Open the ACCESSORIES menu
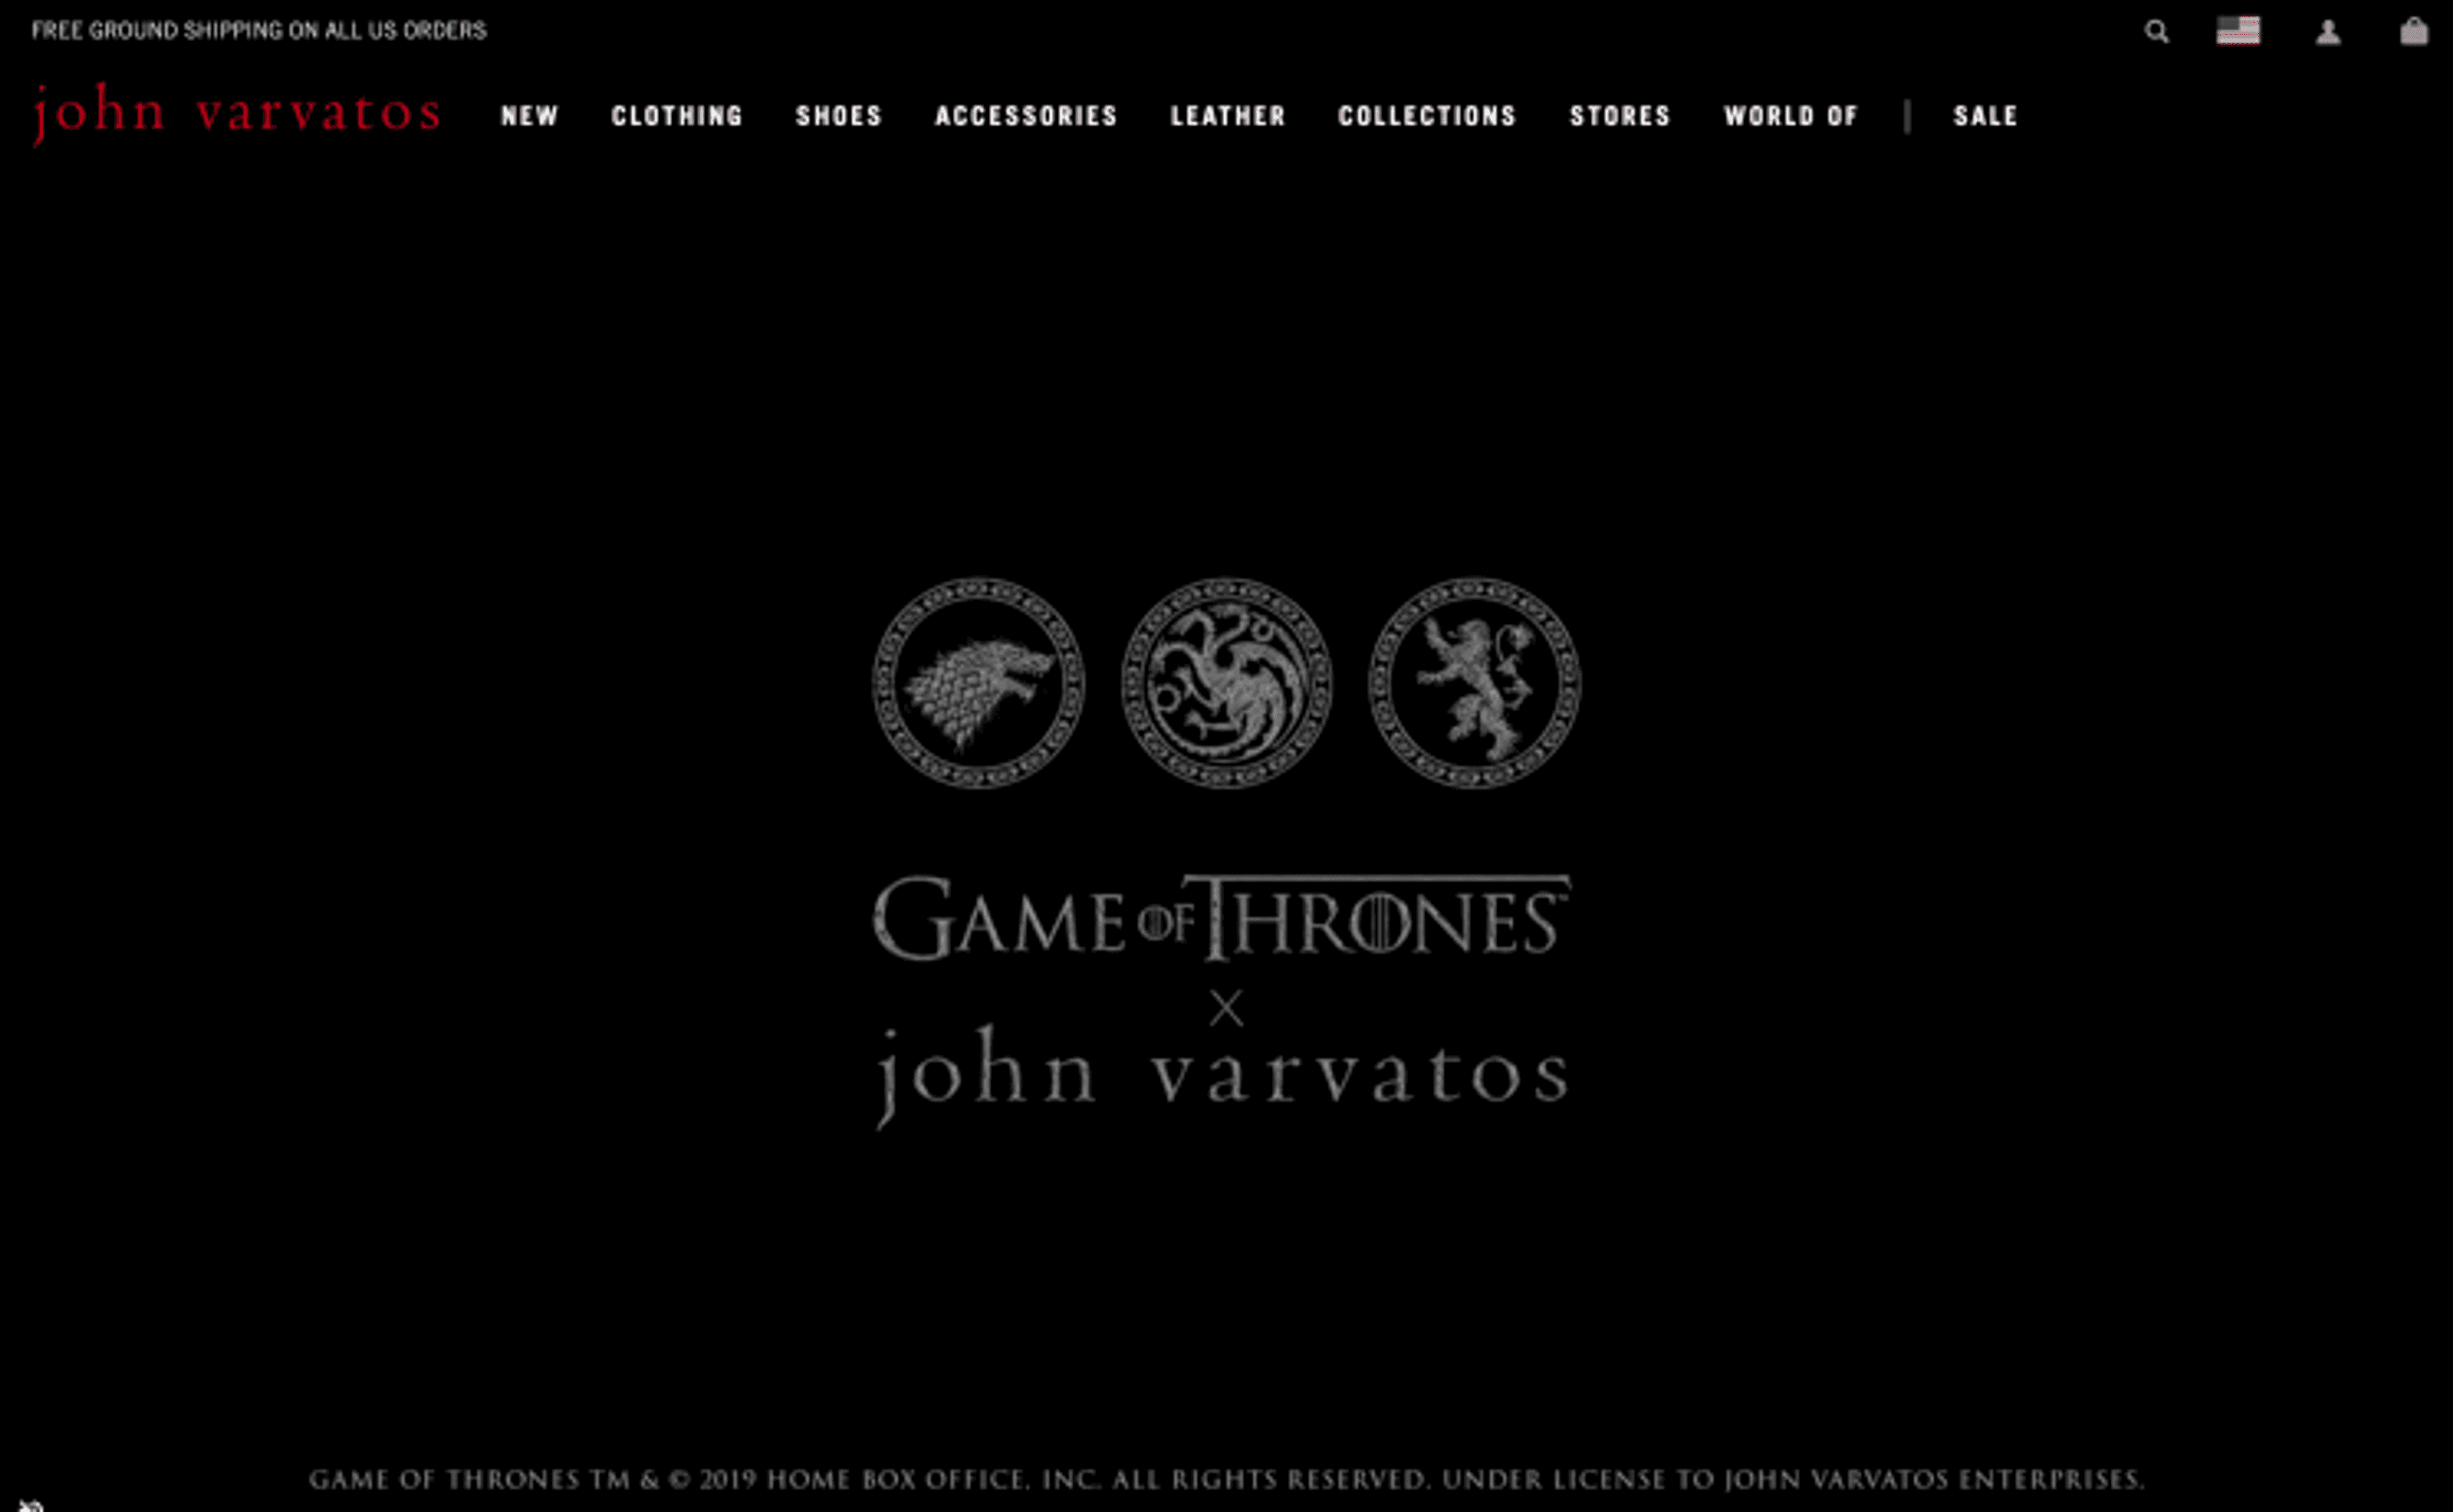This screenshot has height=1512, width=2453. pyautogui.click(x=1027, y=116)
